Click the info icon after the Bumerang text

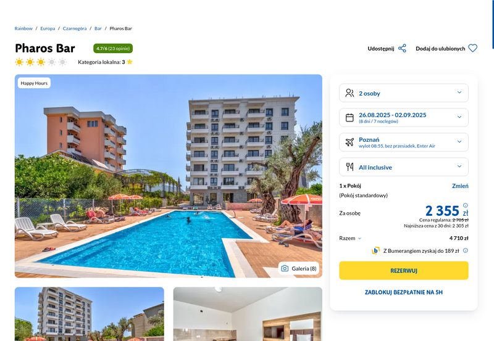(x=466, y=251)
